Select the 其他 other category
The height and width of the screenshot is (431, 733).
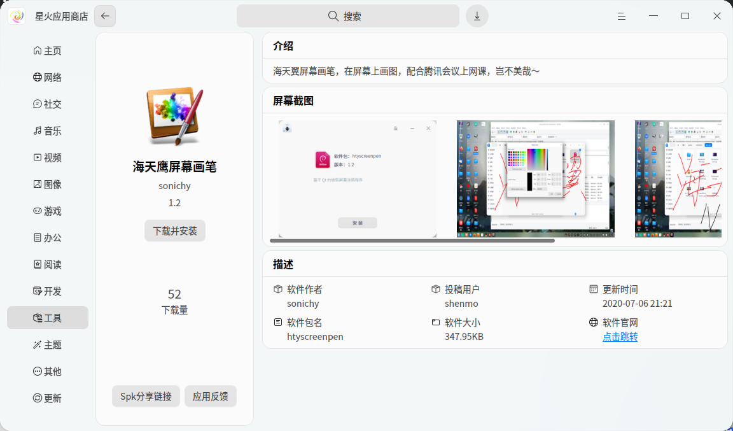(x=48, y=371)
